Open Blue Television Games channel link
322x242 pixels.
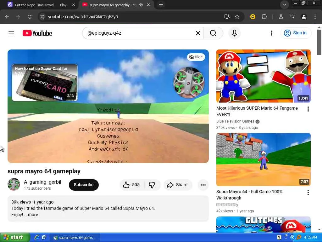[235, 121]
